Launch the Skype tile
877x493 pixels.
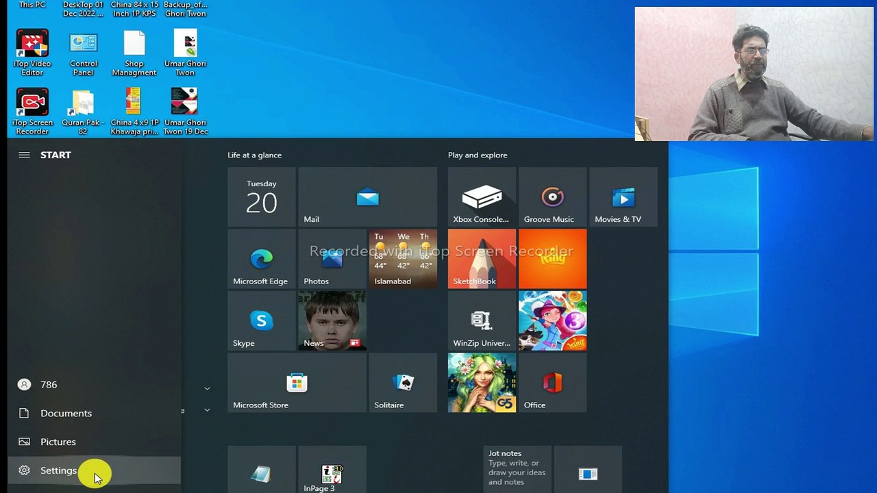[x=262, y=320]
